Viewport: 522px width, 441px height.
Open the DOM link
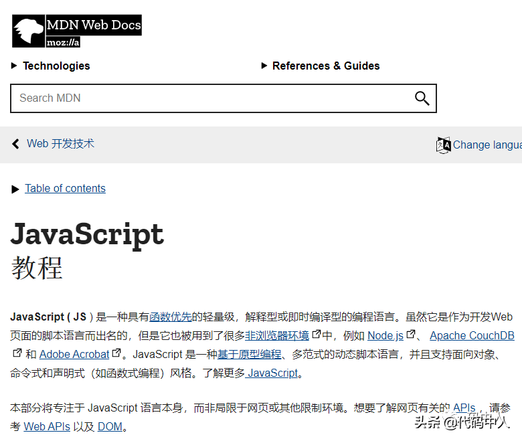(x=110, y=426)
